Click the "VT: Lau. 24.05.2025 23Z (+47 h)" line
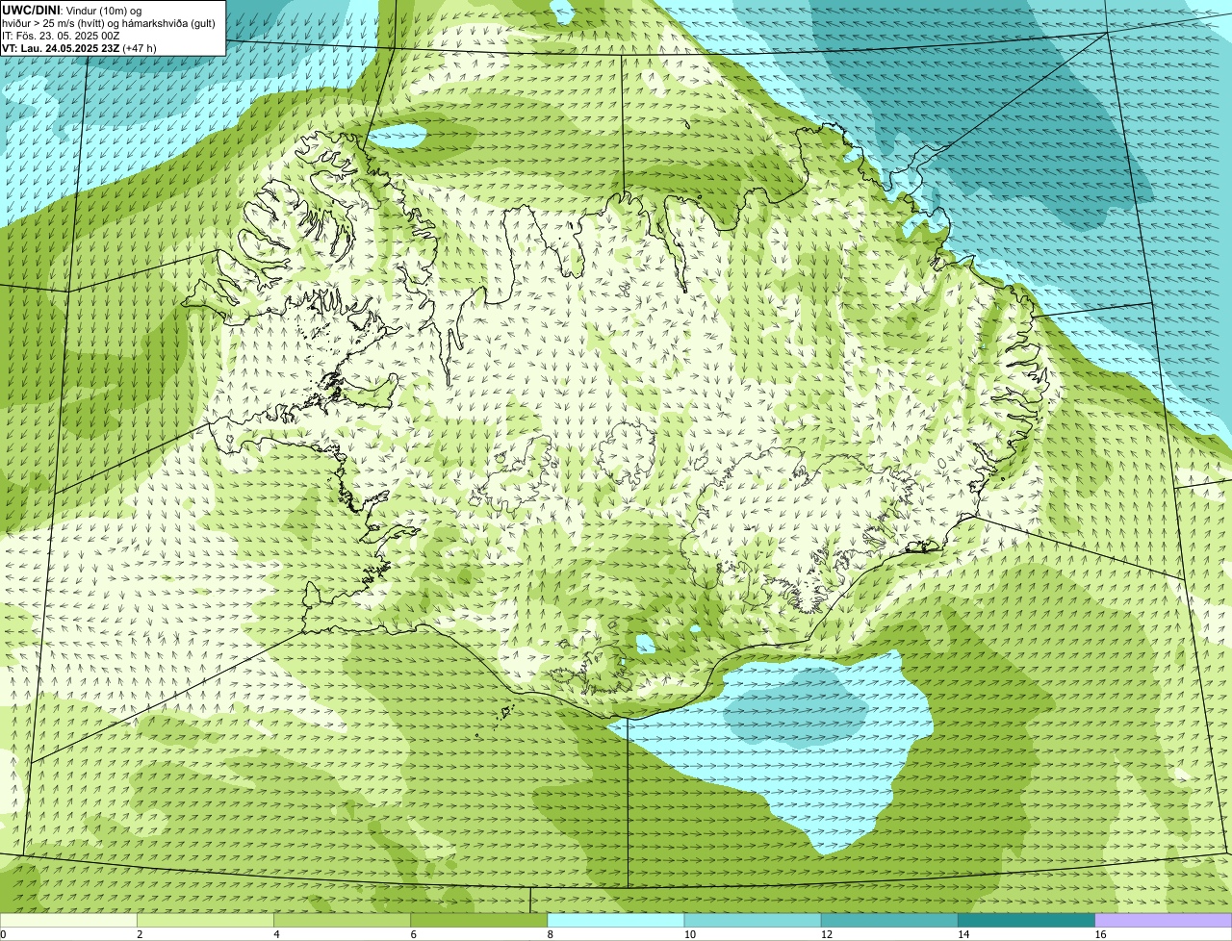Screen dimensions: 1232x941 click(79, 48)
